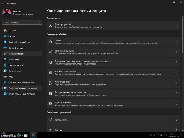Viewport: 184px width, 138px height.
Task: Click search magnifier in Найти параметр box
Action: point(40,22)
